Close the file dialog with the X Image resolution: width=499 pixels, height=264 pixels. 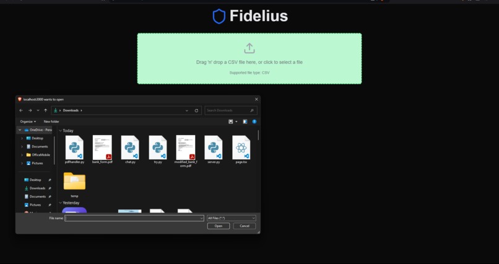click(x=256, y=99)
